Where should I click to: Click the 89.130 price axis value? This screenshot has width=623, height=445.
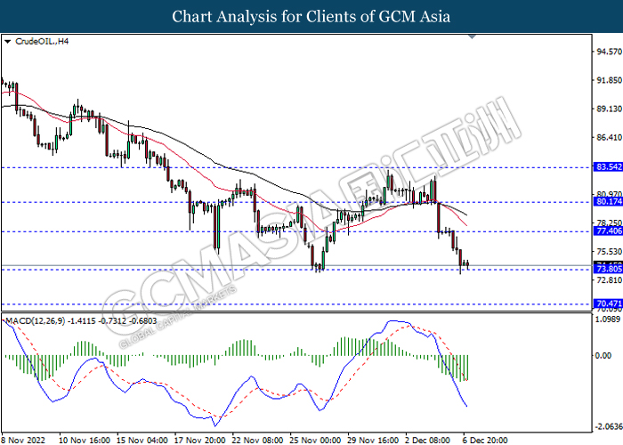[x=609, y=109]
